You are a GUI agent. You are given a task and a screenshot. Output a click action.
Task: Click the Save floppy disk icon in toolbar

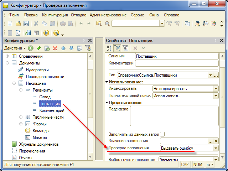(26, 24)
